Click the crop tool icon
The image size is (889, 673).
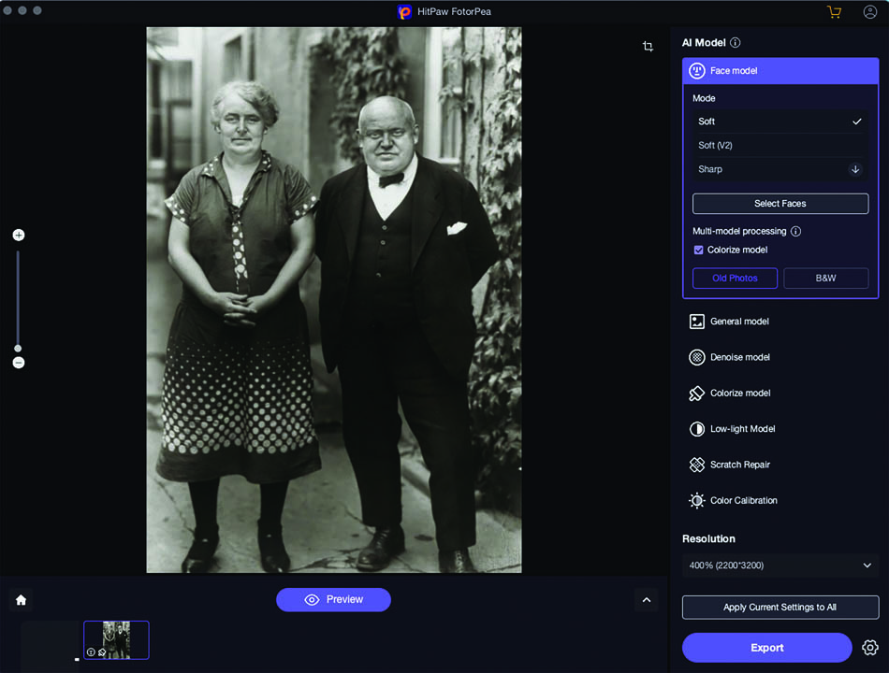[x=648, y=47]
